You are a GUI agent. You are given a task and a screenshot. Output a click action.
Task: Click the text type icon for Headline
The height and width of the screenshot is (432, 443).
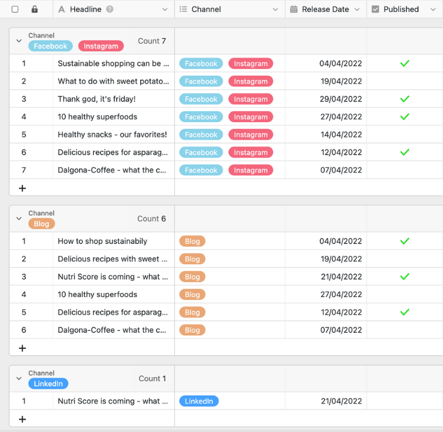coord(62,9)
